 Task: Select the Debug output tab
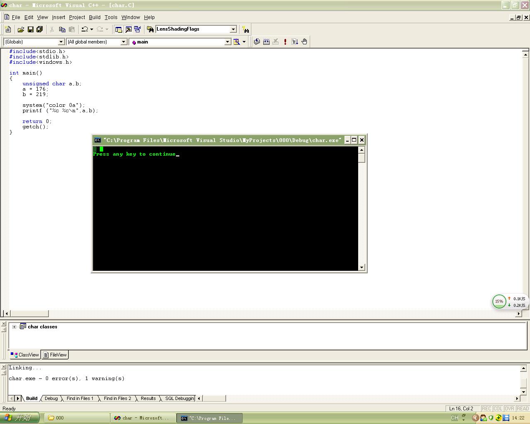pyautogui.click(x=51, y=398)
